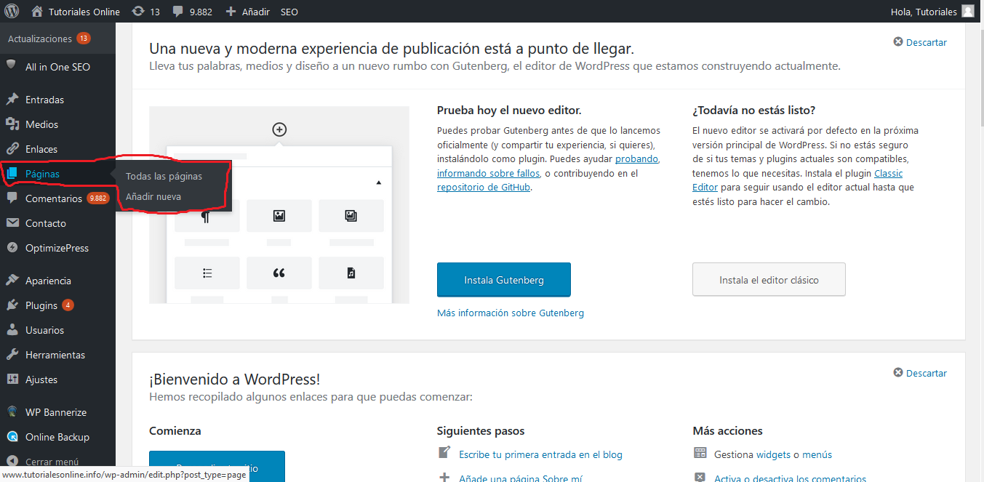Click the Medios media icon
Image resolution: width=984 pixels, height=482 pixels.
pos(12,124)
